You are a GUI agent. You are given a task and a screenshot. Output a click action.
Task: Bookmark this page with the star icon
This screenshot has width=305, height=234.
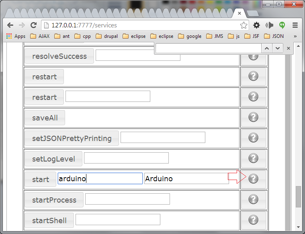click(244, 25)
